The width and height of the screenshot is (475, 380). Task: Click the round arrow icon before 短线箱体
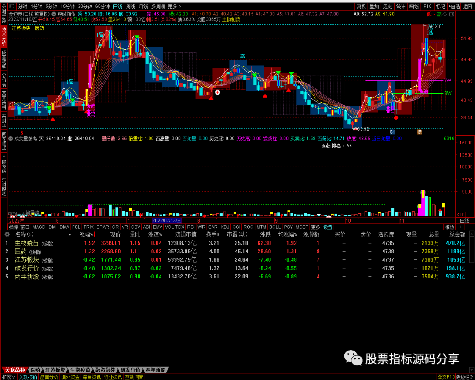point(54,14)
